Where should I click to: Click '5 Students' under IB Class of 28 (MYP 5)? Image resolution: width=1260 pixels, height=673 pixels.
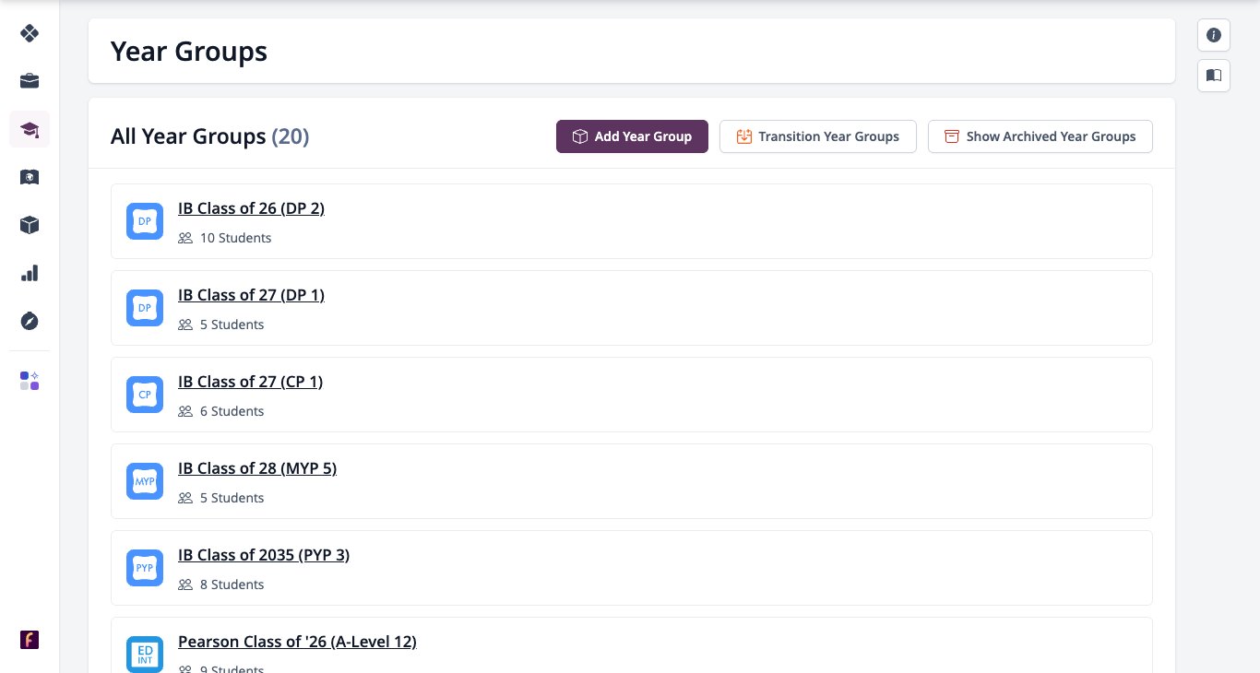pyautogui.click(x=232, y=498)
